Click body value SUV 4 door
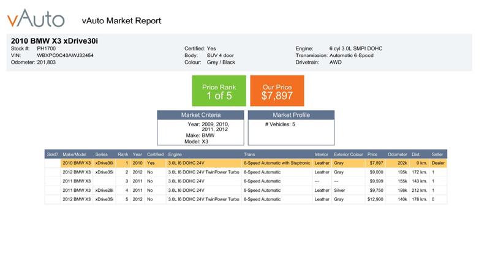 [x=221, y=55]
